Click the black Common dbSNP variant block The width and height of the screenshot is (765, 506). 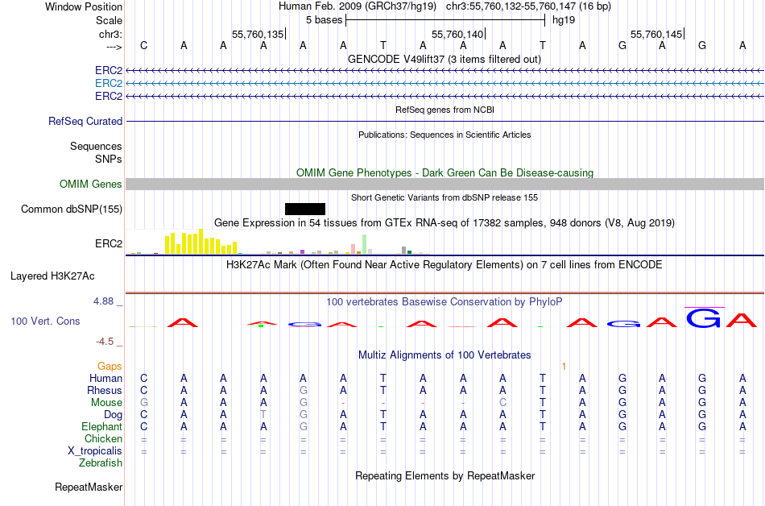(305, 209)
